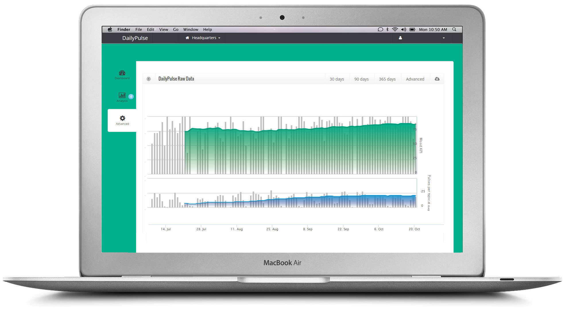Open the Edit menu
Image resolution: width=563 pixels, height=320 pixels.
tap(150, 30)
